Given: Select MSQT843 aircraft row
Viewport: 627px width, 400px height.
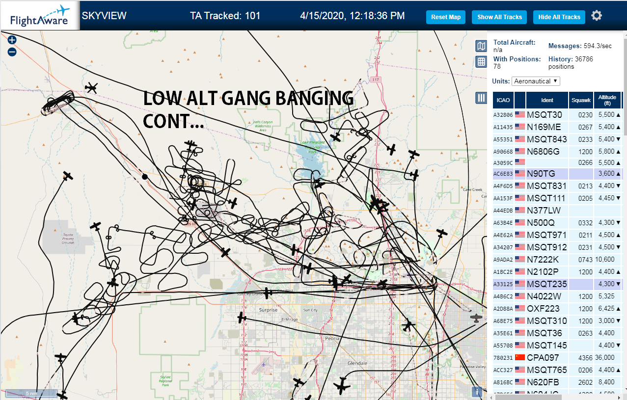Looking at the screenshot, I should point(558,139).
